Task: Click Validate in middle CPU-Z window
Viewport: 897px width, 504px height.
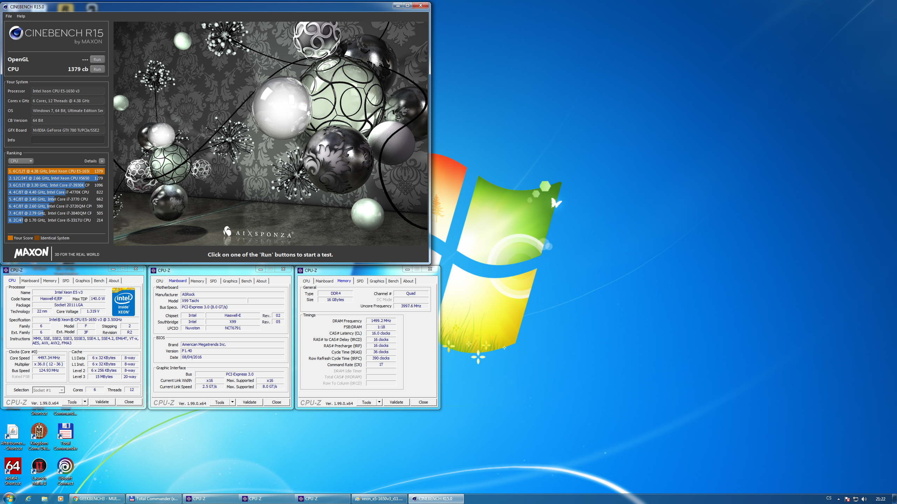Action: pyautogui.click(x=249, y=402)
